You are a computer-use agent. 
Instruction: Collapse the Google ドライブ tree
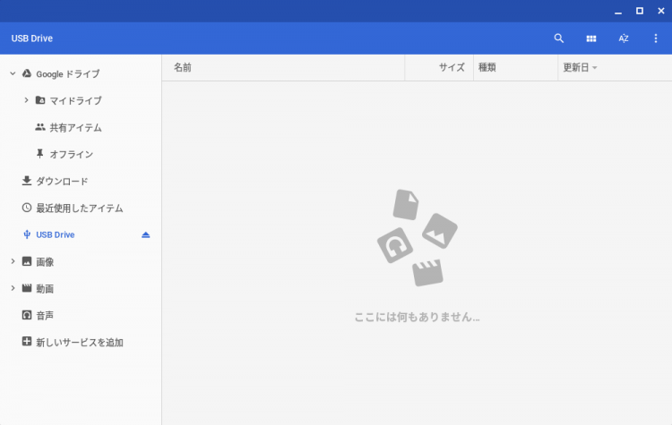13,73
